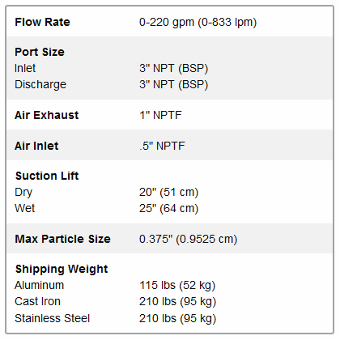The height and width of the screenshot is (340, 340).
Task: Click the Port Size heading
Action: [x=40, y=52]
